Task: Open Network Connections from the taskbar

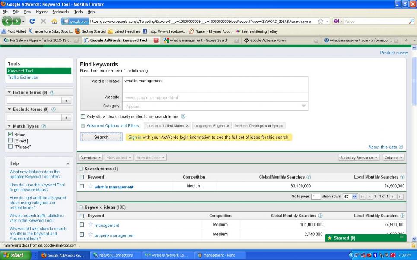Action: (x=115, y=255)
